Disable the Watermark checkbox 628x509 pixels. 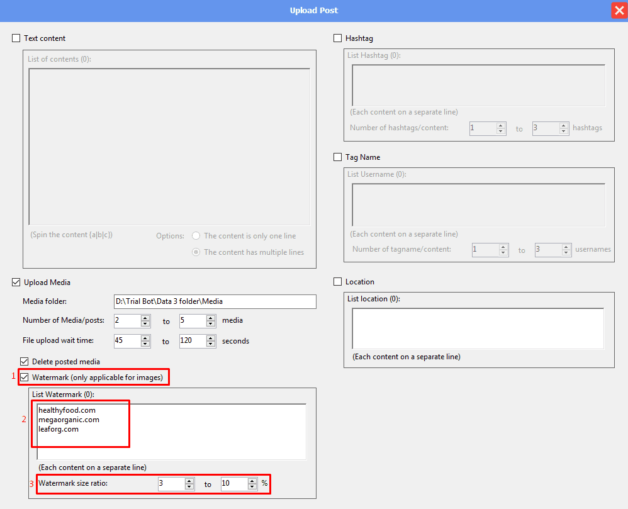click(25, 378)
